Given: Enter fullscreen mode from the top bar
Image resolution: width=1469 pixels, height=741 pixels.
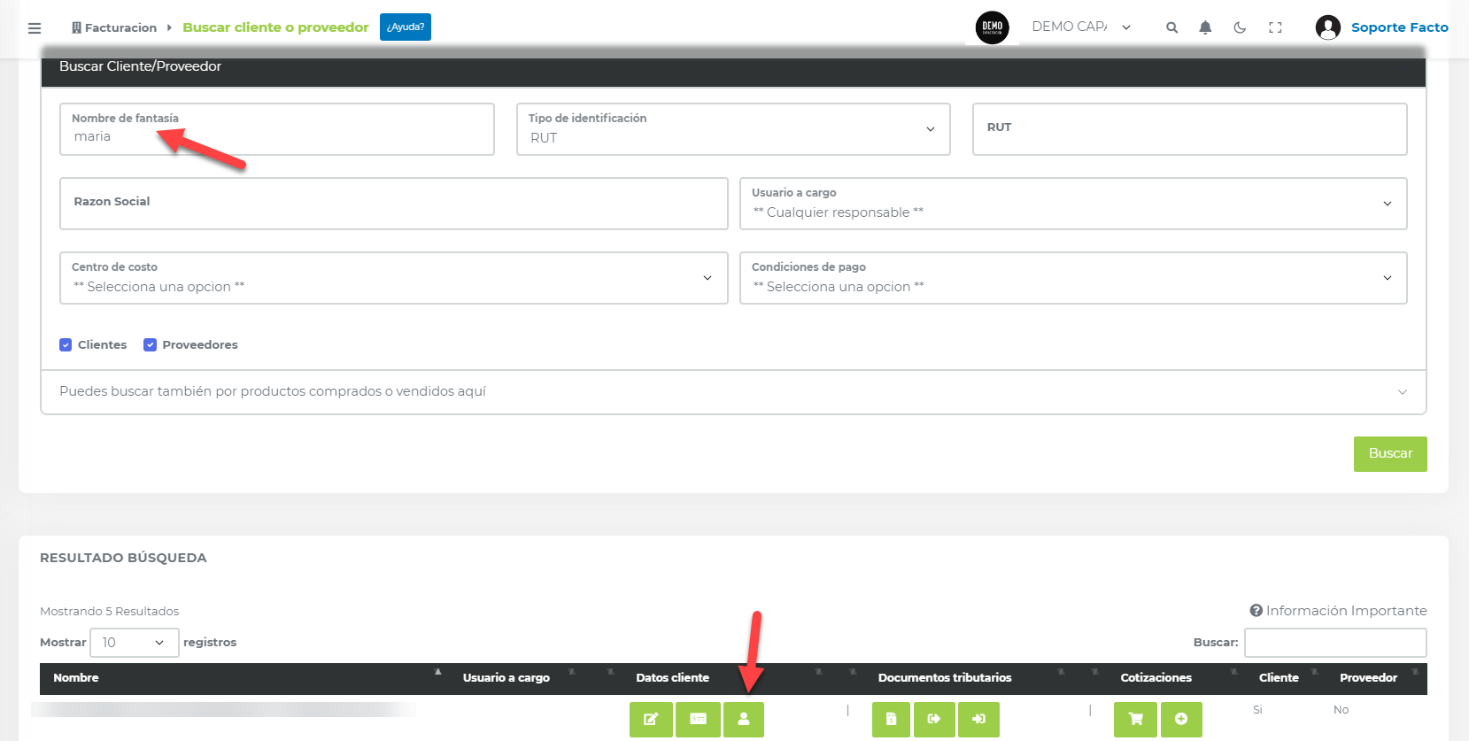Looking at the screenshot, I should pos(1275,27).
